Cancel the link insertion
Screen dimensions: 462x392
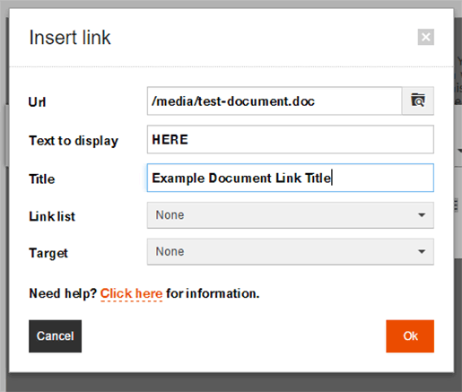click(x=55, y=336)
